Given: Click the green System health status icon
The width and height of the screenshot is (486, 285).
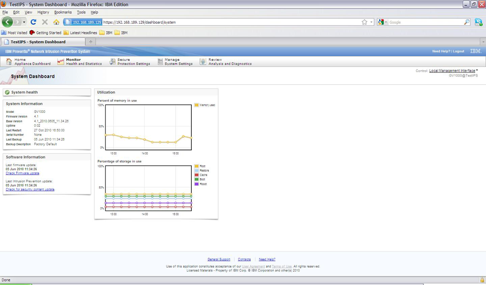Looking at the screenshot, I should 8,92.
